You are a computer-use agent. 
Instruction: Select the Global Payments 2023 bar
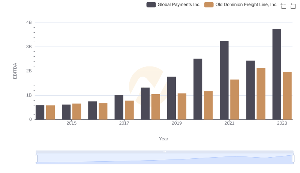277,74
